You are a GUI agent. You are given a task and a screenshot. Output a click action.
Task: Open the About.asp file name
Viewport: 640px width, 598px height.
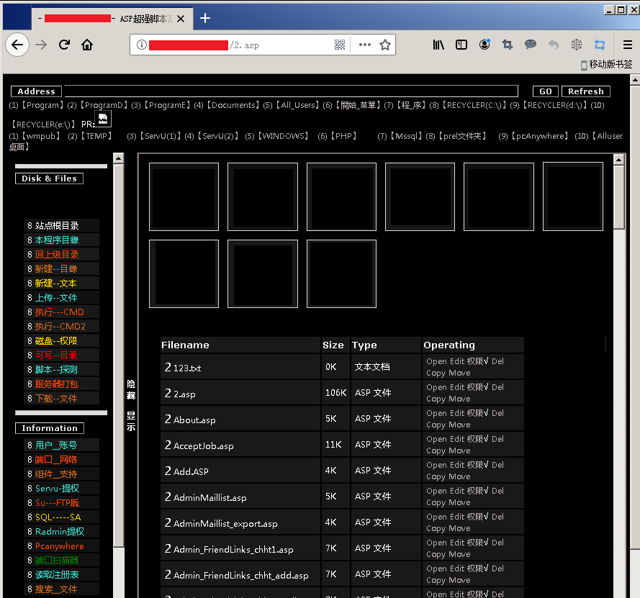194,420
